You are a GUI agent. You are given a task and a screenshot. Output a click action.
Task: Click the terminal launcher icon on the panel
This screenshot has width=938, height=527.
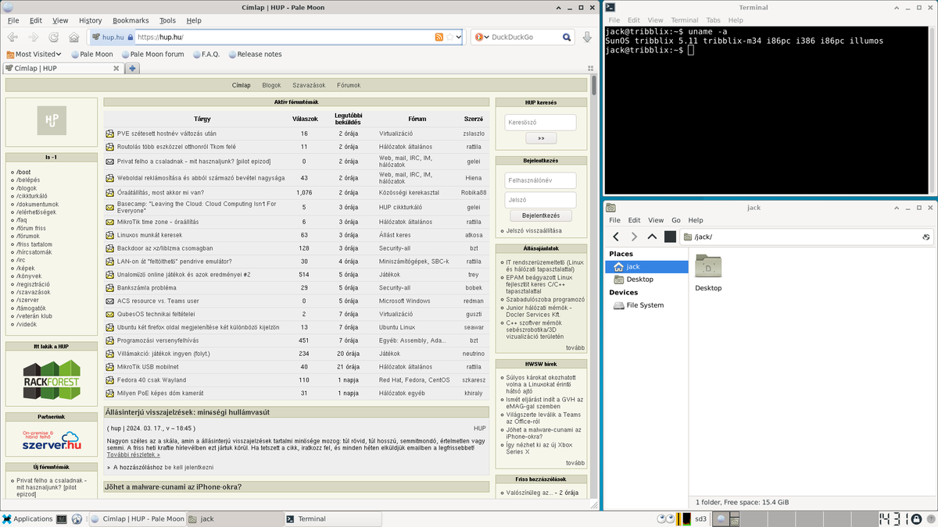coord(62,518)
